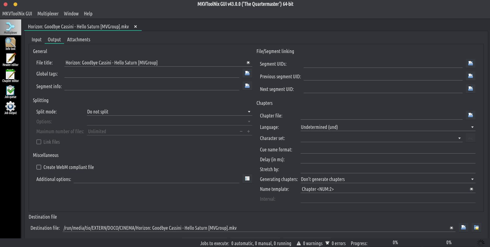
Task: Close the Horizon mkv file tab
Action: coord(136,27)
